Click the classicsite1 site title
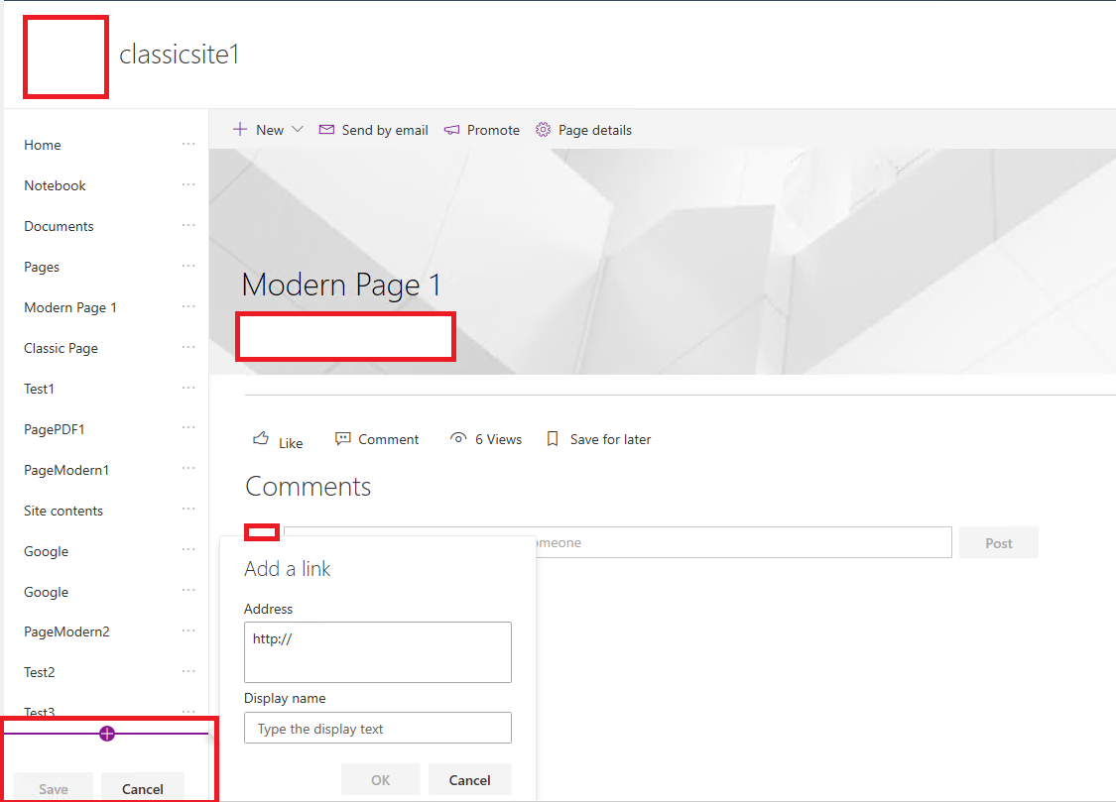The height and width of the screenshot is (802, 1116). pyautogui.click(x=180, y=55)
